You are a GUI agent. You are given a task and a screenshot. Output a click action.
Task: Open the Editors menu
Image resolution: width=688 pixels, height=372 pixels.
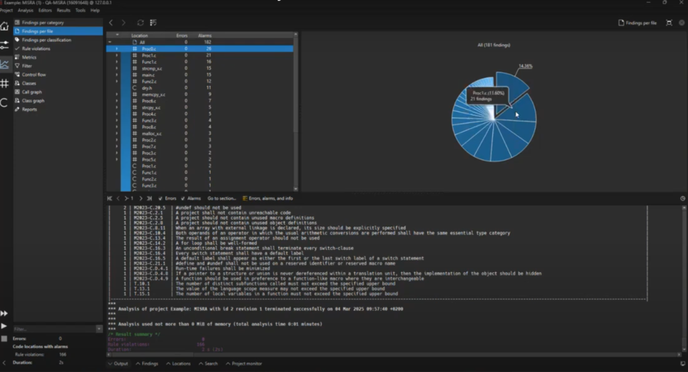pyautogui.click(x=45, y=10)
